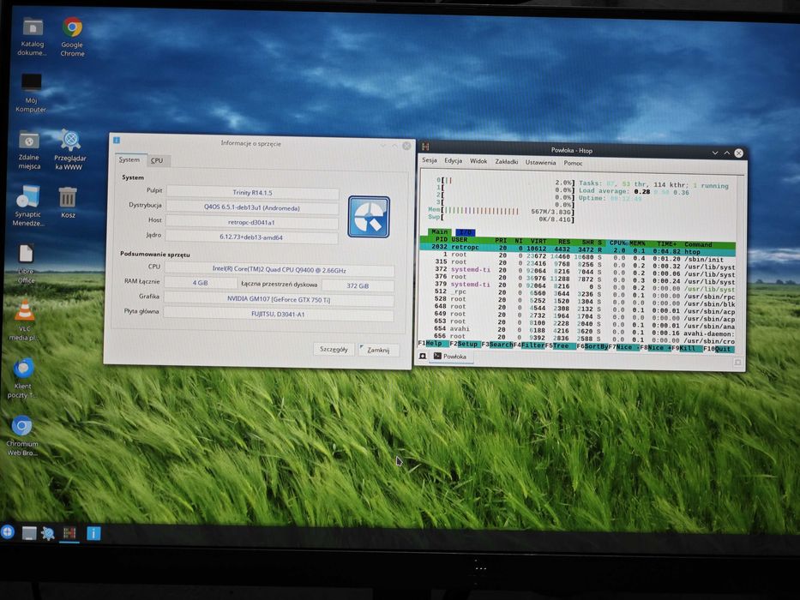Select the Htop taskbar entry
The height and width of the screenshot is (600, 800).
click(69, 534)
